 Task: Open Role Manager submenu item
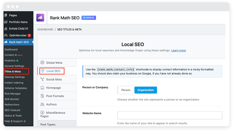[13, 94]
